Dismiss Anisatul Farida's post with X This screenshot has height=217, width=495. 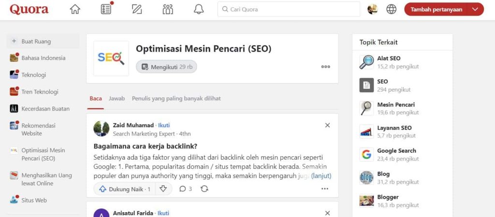click(327, 213)
